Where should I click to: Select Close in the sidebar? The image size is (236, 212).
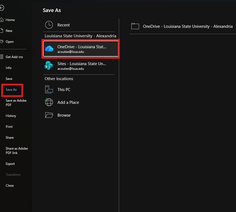pyautogui.click(x=10, y=186)
